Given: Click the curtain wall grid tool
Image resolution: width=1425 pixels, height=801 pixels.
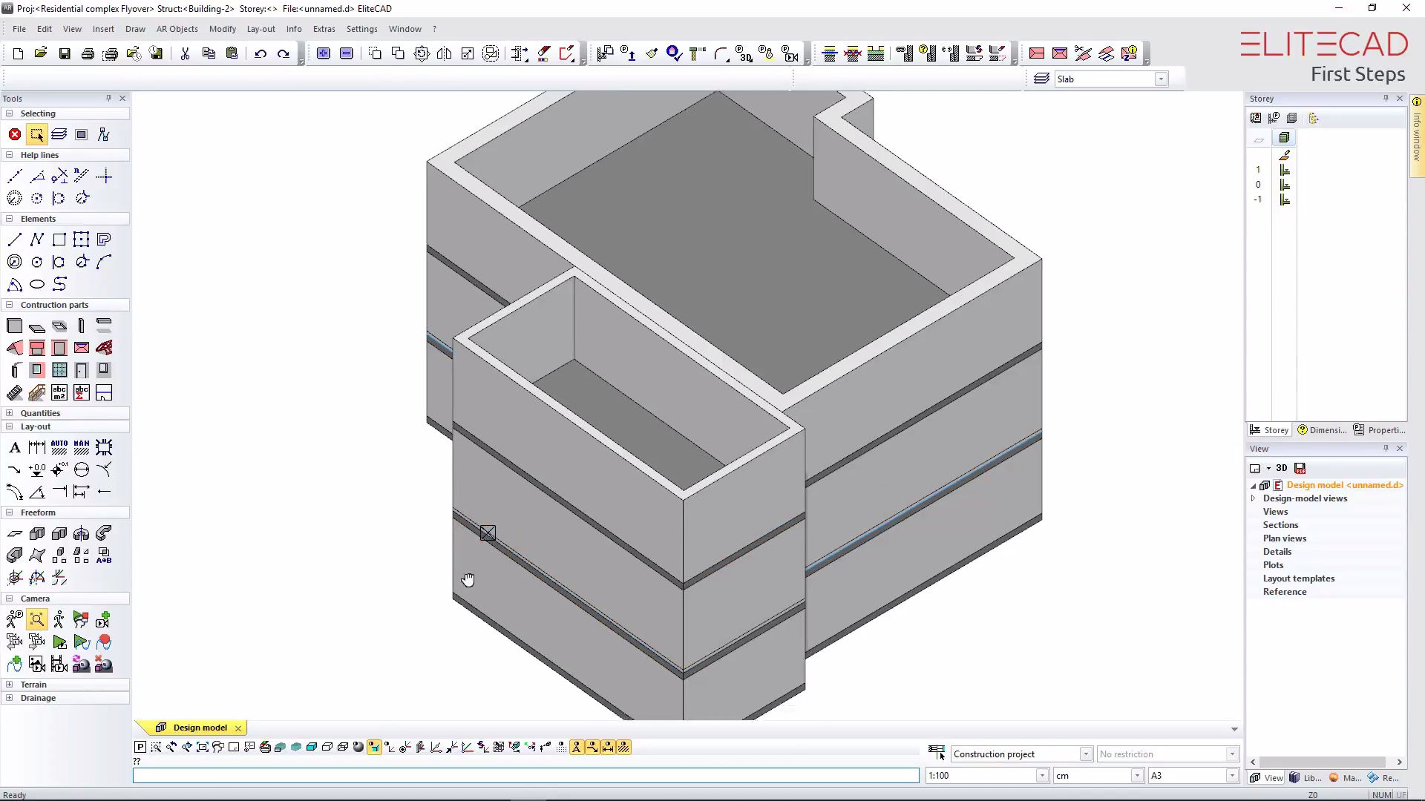Looking at the screenshot, I should click(59, 370).
